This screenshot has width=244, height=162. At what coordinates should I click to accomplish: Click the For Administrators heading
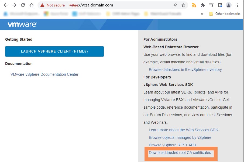click(x=160, y=39)
